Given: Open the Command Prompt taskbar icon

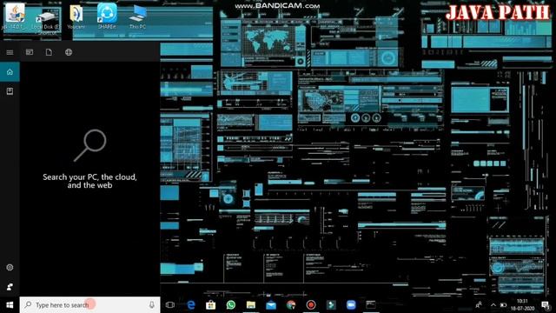Looking at the screenshot, I should click(x=371, y=305).
